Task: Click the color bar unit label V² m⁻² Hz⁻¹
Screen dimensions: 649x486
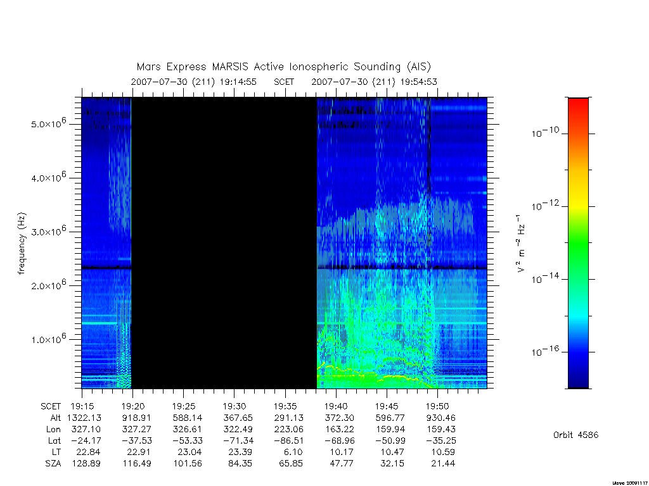Action: click(x=521, y=244)
